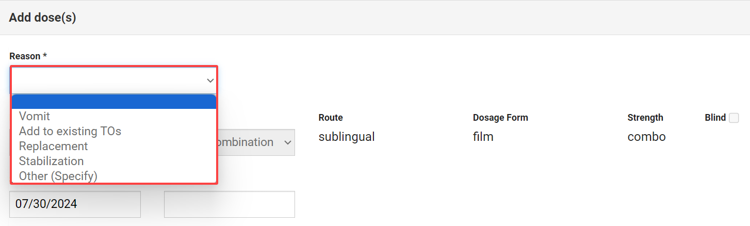Viewport: 750px width, 226px height.
Task: Click the Blind label text
Action: [x=715, y=118]
